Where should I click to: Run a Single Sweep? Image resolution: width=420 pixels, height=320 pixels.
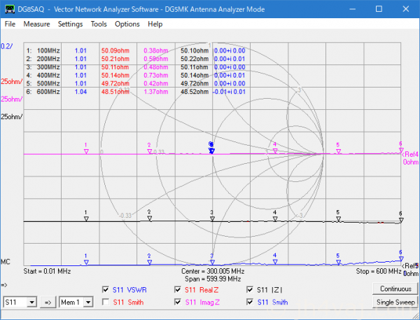pos(395,302)
